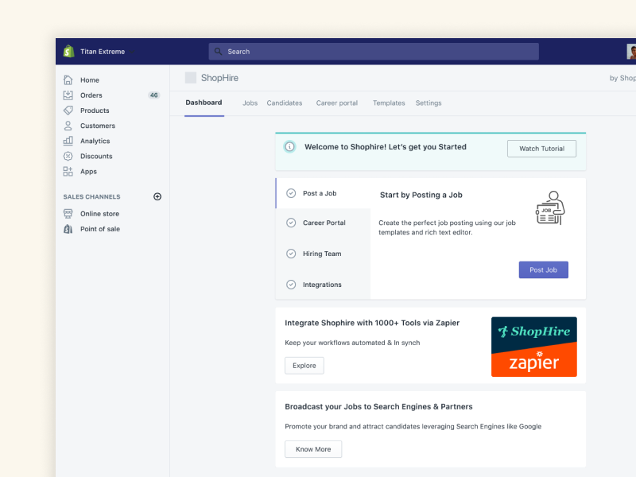Viewport: 636px width, 477px height.
Task: Click in the Search input field
Action: [374, 52]
